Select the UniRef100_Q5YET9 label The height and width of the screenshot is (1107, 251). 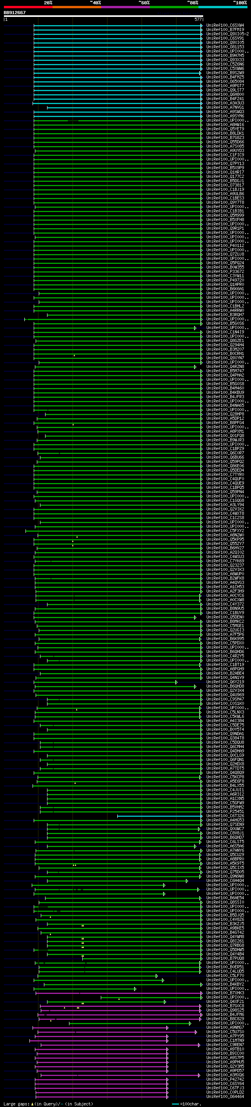225,129
